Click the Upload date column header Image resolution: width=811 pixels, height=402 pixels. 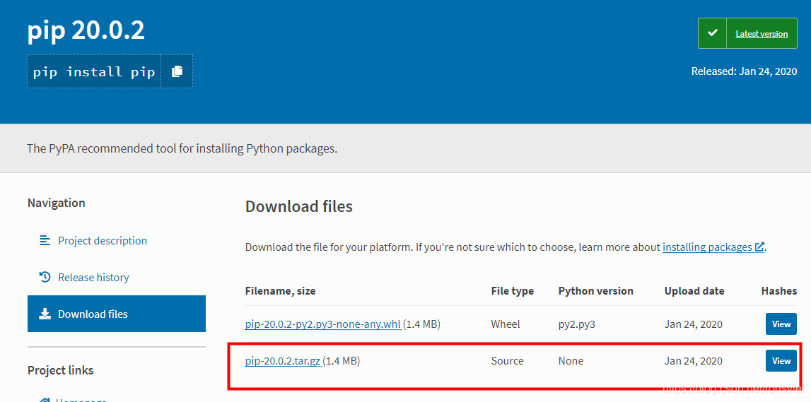pos(694,291)
